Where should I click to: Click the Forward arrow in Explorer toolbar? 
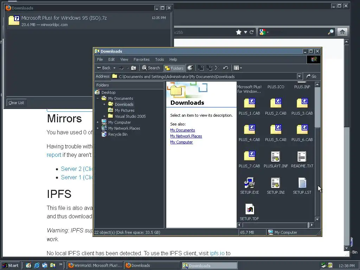pos(121,68)
